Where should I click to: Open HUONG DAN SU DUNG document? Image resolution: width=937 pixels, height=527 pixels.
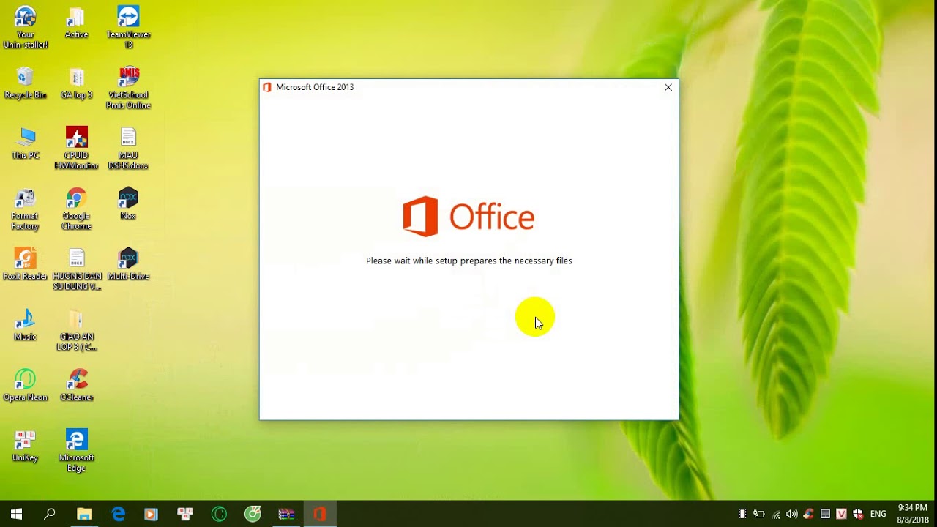[76, 269]
